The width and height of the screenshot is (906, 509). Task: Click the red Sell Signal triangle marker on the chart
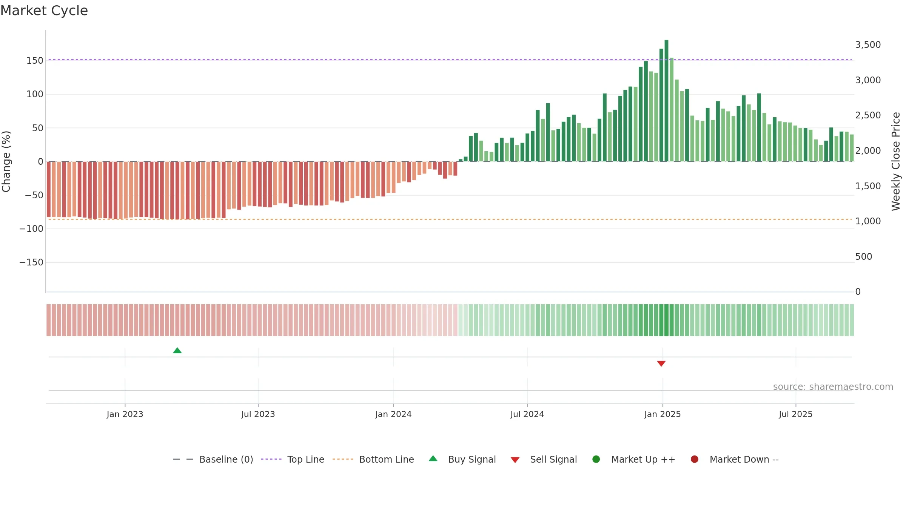[661, 363]
